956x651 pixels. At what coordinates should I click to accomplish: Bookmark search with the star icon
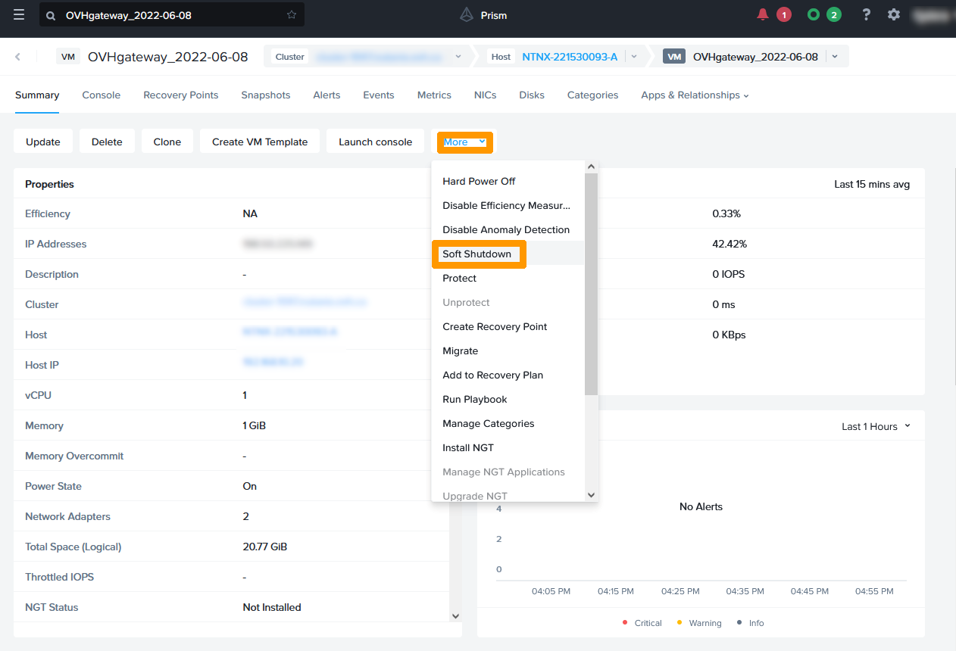tap(292, 15)
